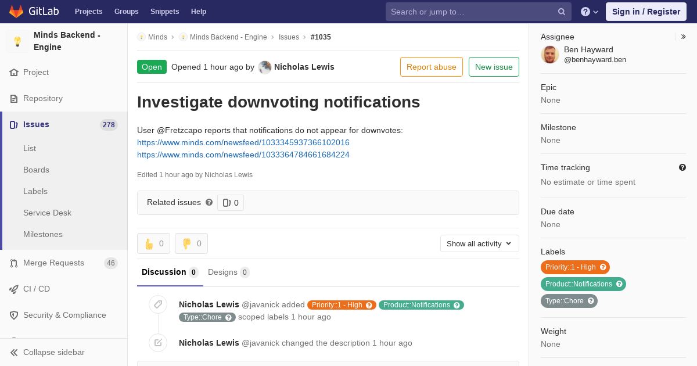This screenshot has width=697, height=366.
Task: Open the Help question mark dropdown
Action: 590,12
